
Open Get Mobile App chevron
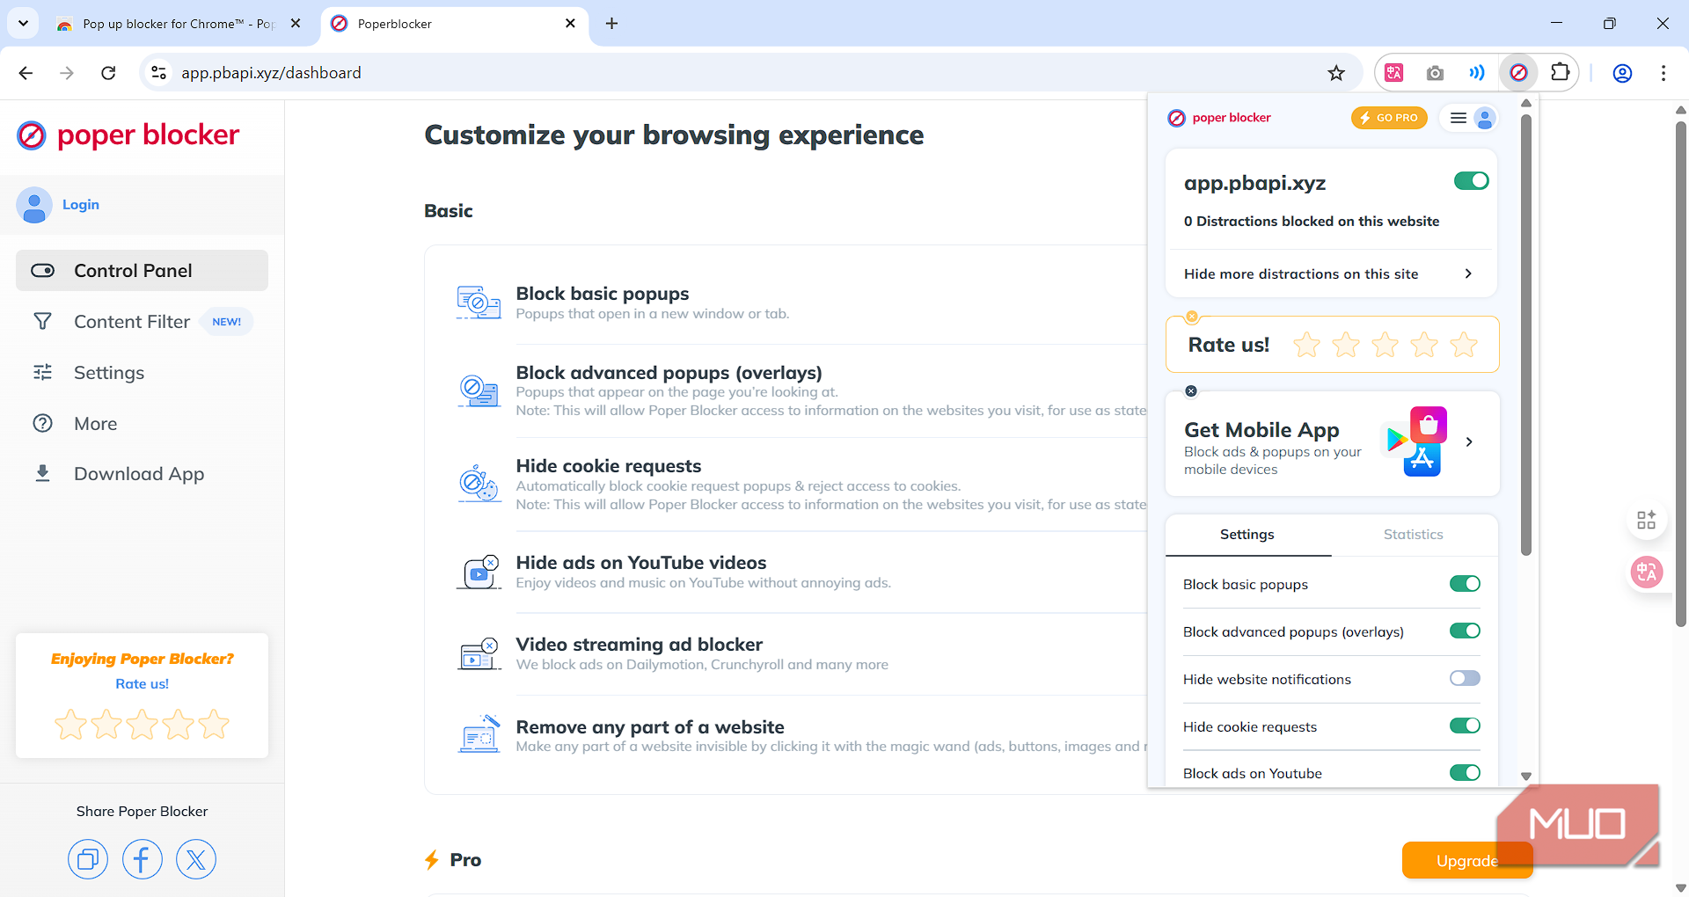pyautogui.click(x=1469, y=442)
